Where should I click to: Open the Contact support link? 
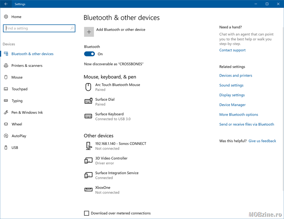point(232,50)
